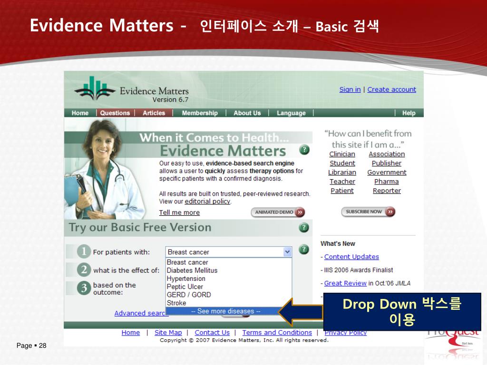This screenshot has height=365, width=487.
Task: Open the Questions menu
Action: point(115,113)
